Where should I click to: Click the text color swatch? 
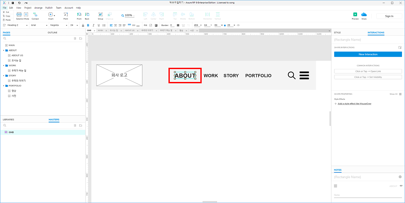click(83, 25)
